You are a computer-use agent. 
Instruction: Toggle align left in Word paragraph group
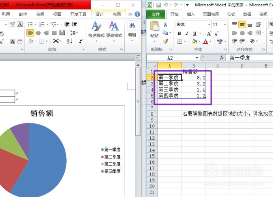(x=30, y=33)
